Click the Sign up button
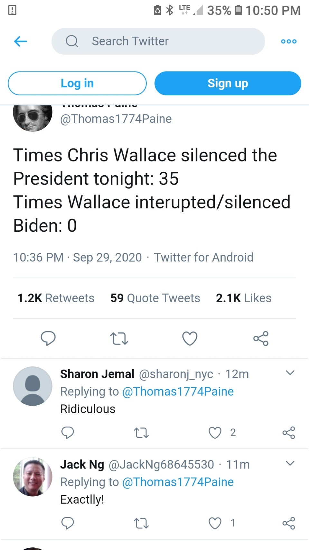This screenshot has width=309, height=550. (228, 83)
